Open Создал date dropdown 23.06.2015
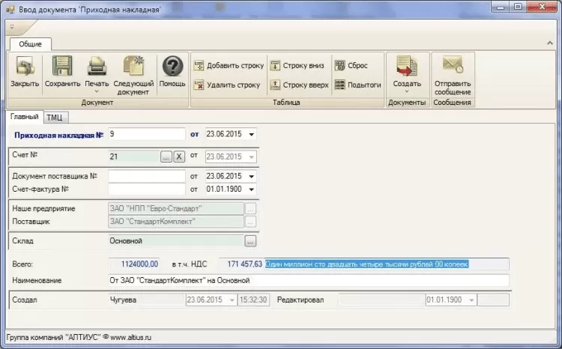Screen dimensions: 562x349 pyautogui.click(x=232, y=300)
